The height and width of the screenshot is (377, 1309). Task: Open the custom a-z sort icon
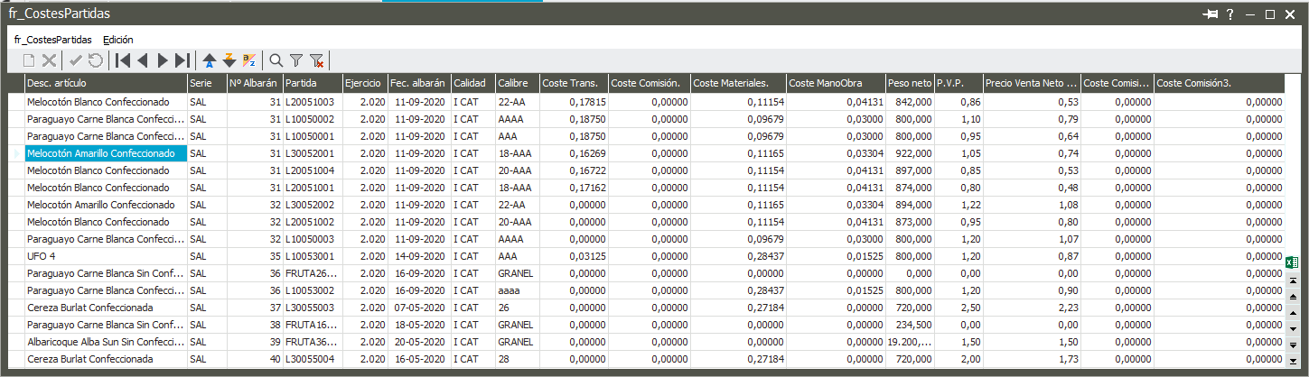pyautogui.click(x=249, y=60)
